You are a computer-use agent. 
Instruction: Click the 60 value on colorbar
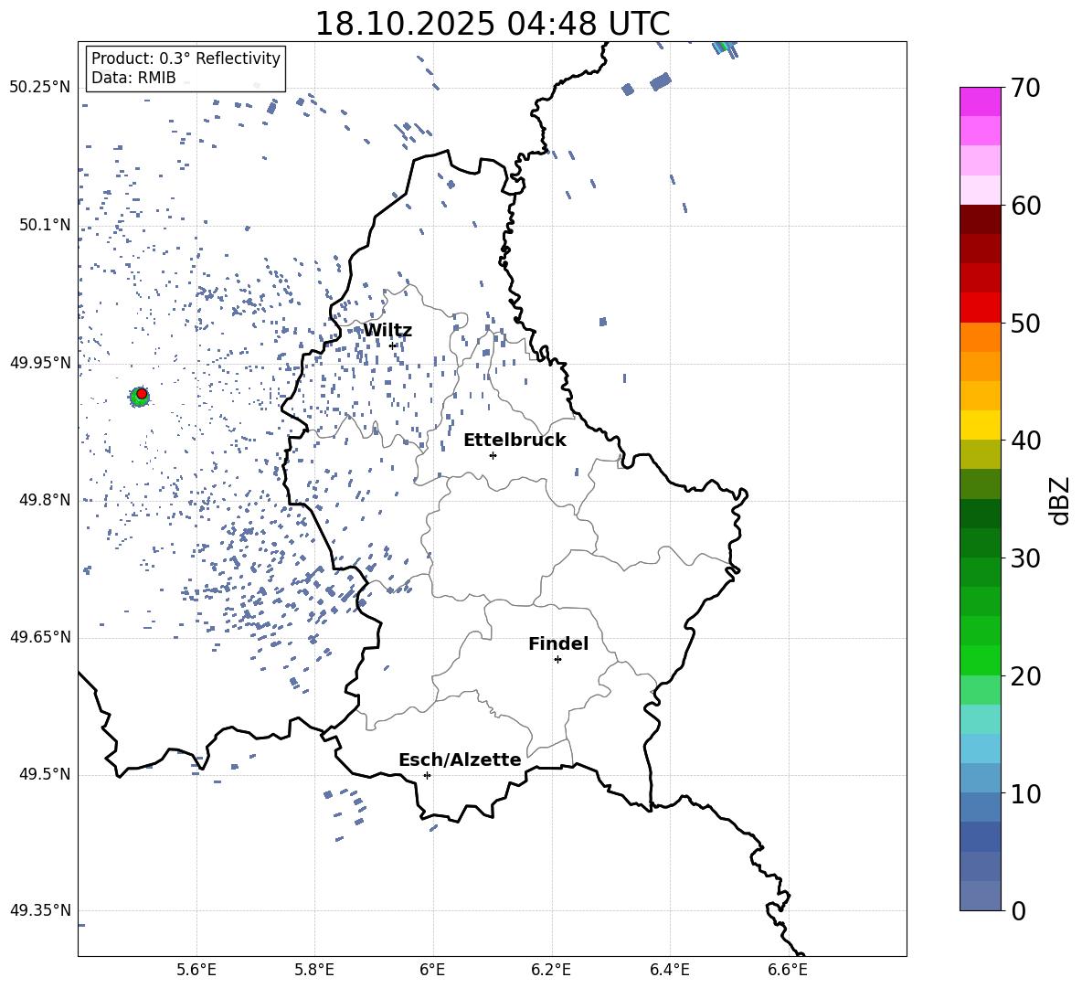(x=1026, y=206)
